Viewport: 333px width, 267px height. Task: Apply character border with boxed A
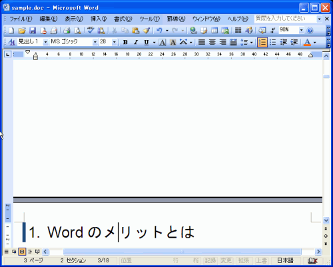(x=163, y=42)
